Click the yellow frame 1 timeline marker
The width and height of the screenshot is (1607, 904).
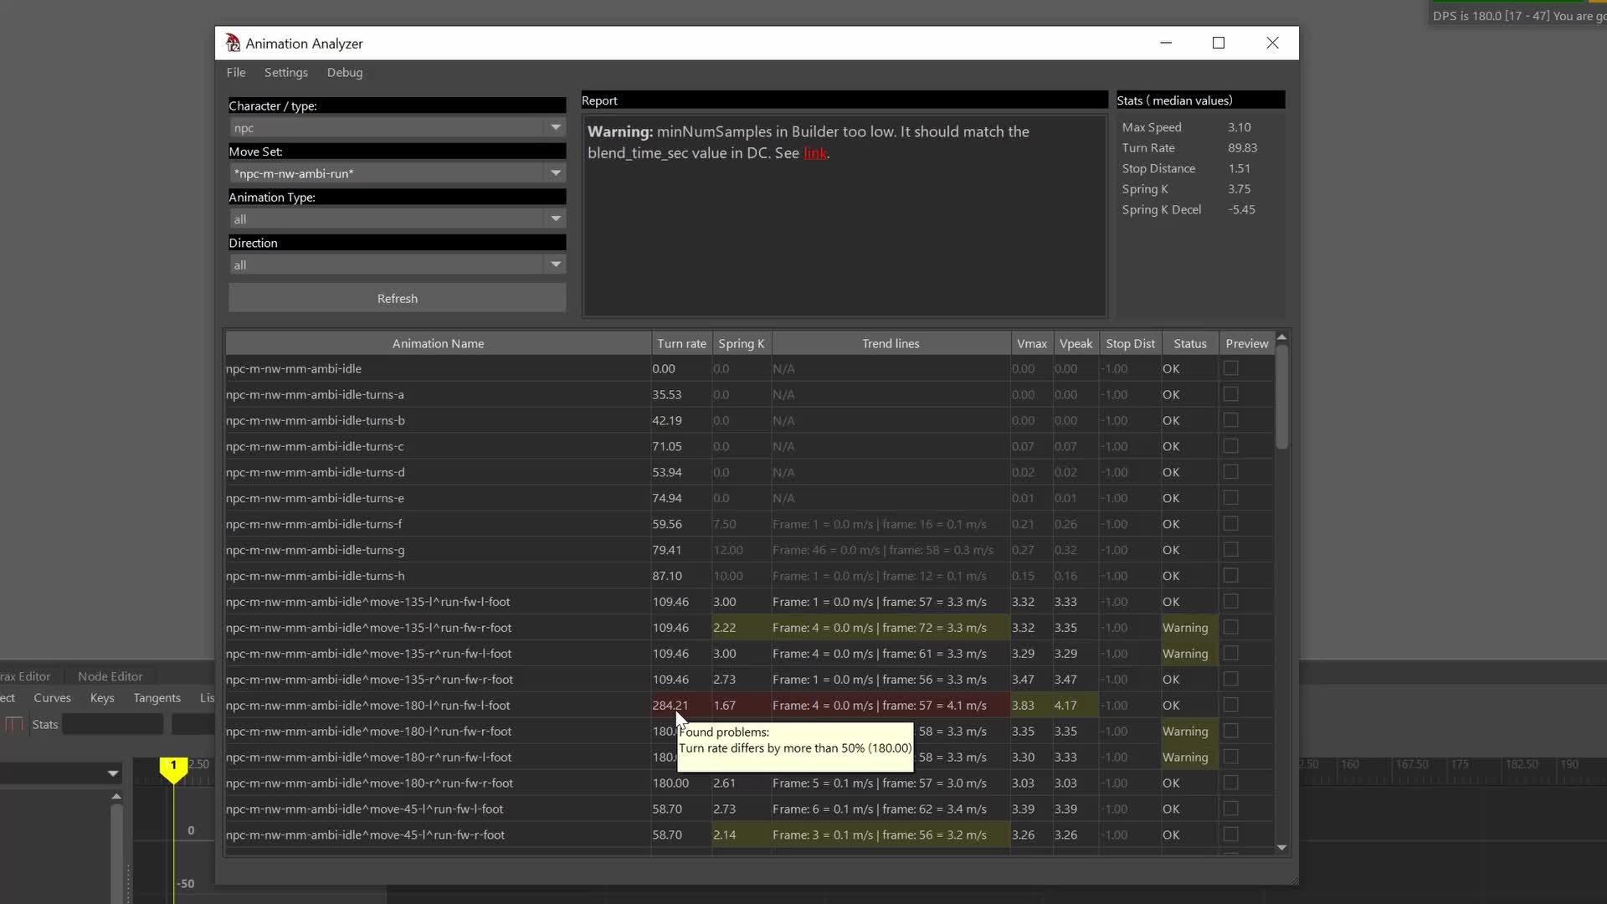pos(173,768)
